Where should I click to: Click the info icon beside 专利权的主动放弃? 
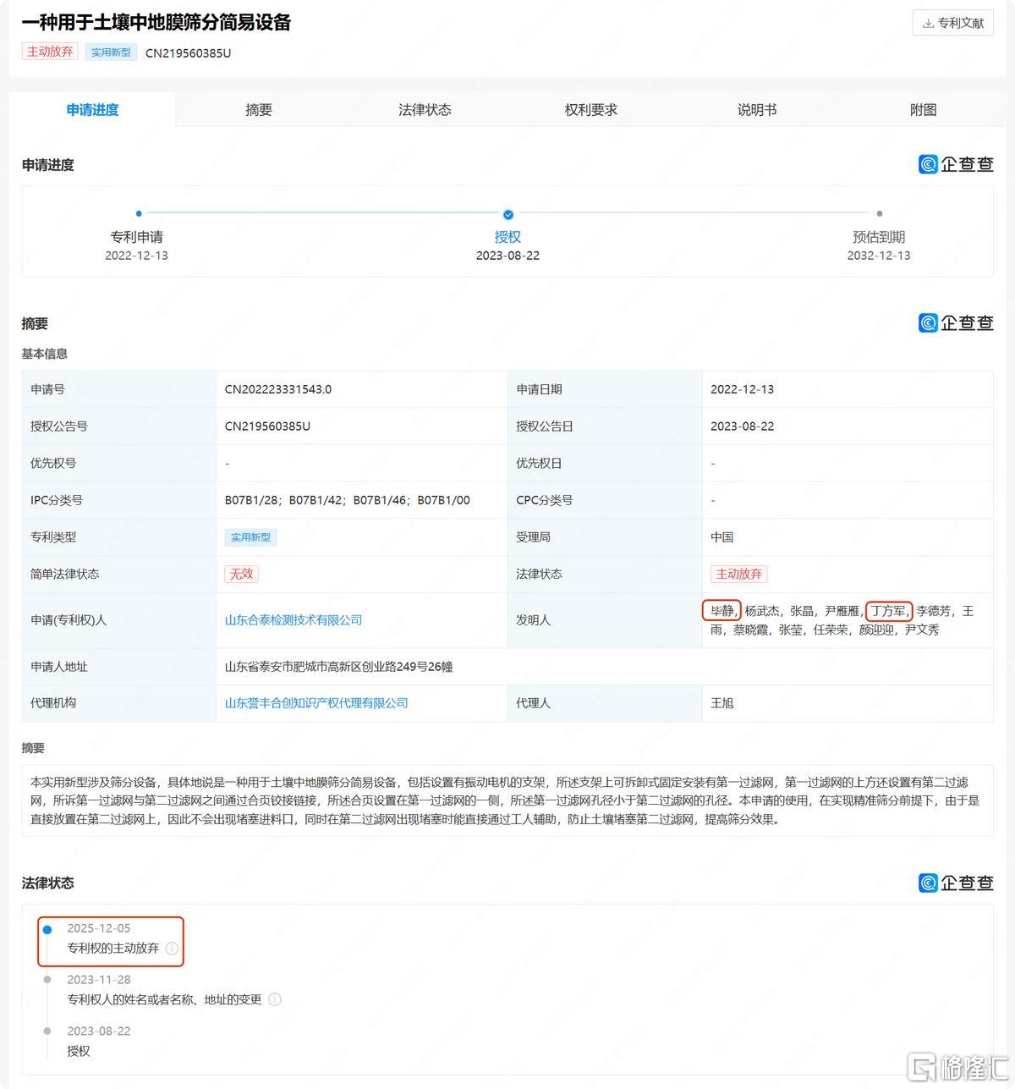172,949
